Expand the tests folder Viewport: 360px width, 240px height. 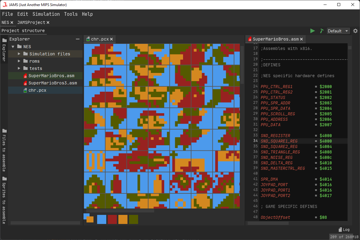click(19, 68)
